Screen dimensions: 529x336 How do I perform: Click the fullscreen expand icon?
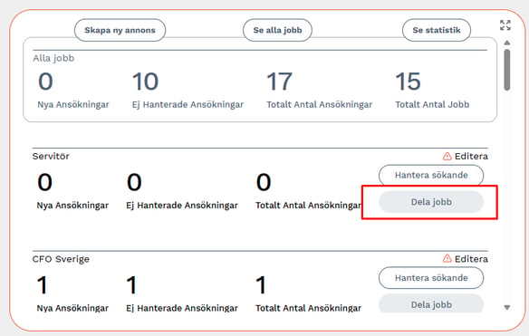click(x=505, y=25)
